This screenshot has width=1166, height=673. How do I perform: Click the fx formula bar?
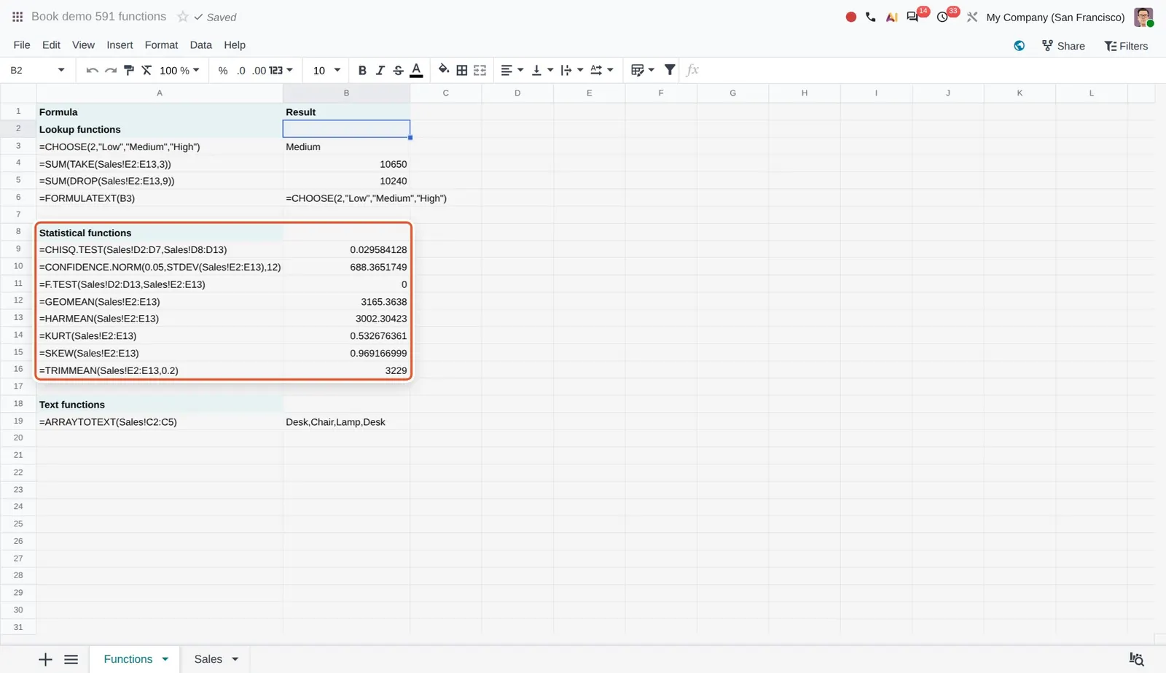[921, 71]
